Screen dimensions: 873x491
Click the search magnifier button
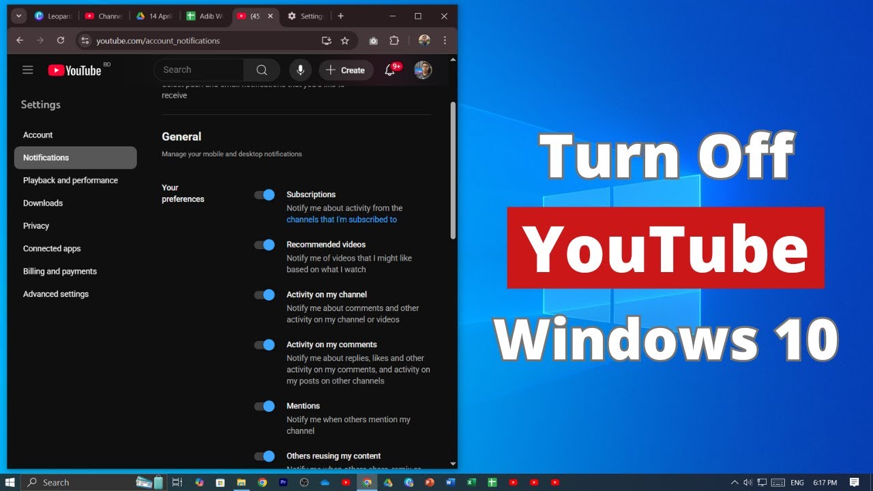point(262,70)
